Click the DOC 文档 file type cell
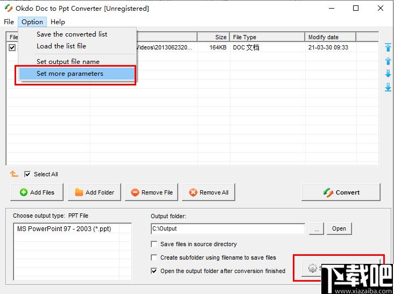Screen dimensions: 394x294 (x=246, y=47)
